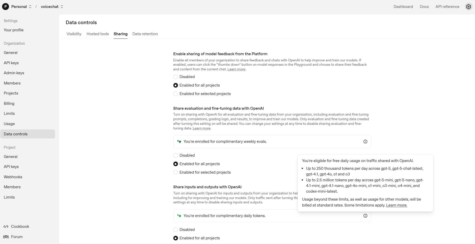
Task: Switch to the Hosted tools tab
Action: coord(98,34)
